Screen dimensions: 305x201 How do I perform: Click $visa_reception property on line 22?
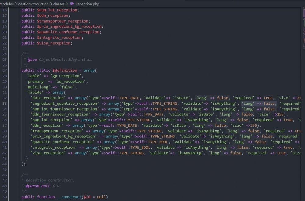[x=54, y=43]
